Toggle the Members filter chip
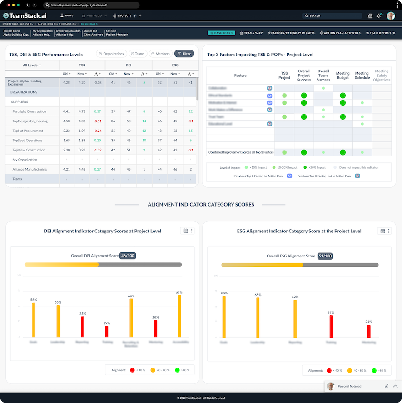 pyautogui.click(x=160, y=54)
